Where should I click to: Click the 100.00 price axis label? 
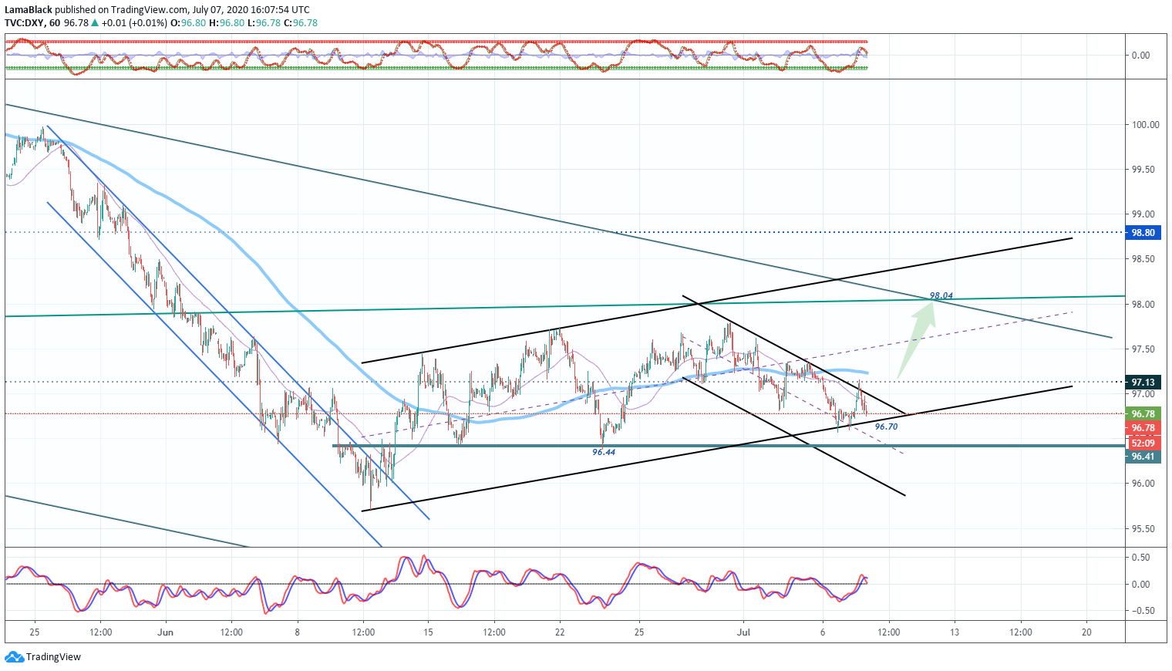point(1145,124)
